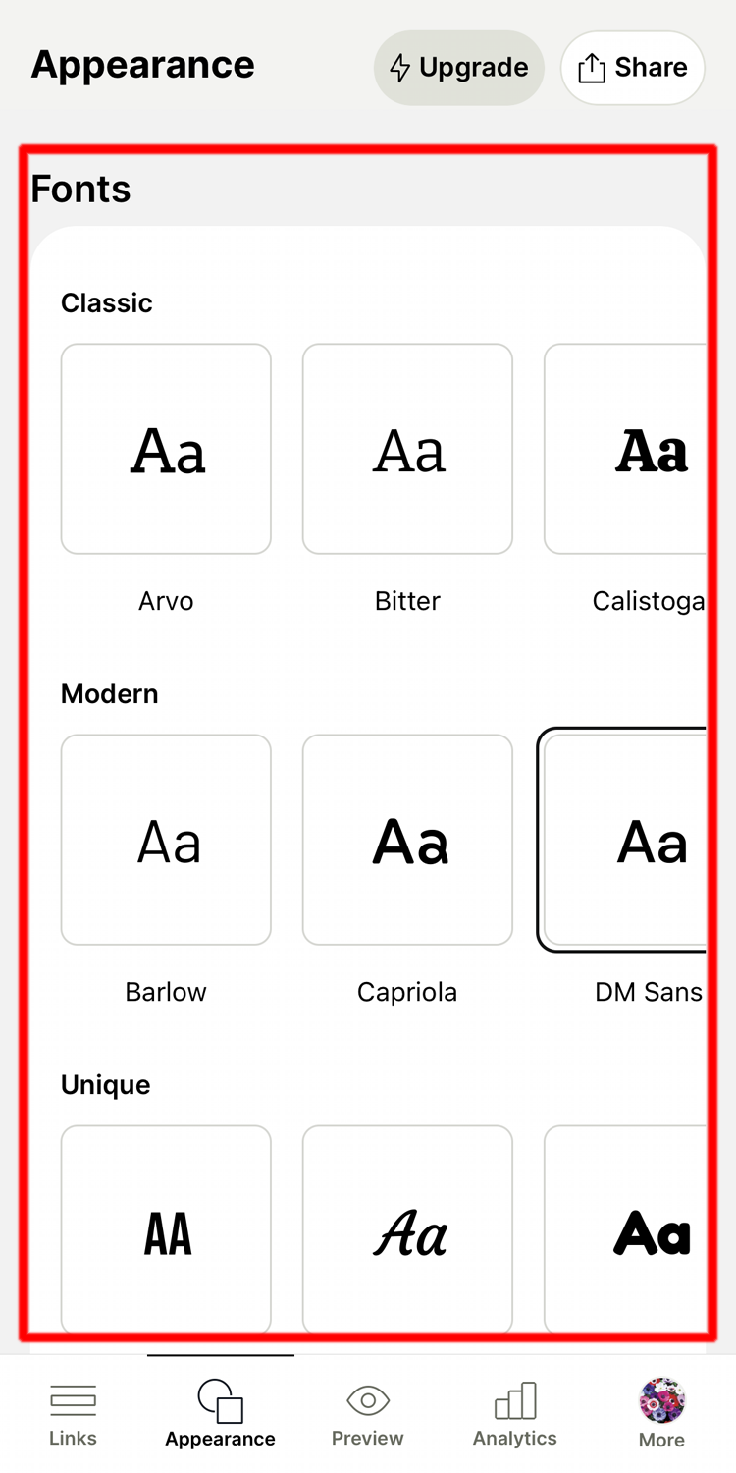This screenshot has height=1473, width=736.
Task: Open Preview via the eye icon
Action: pyautogui.click(x=368, y=1399)
